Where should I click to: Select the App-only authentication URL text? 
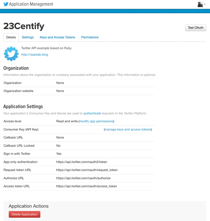pyautogui.click(x=82, y=162)
